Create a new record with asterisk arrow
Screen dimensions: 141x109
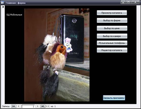coord(48,106)
